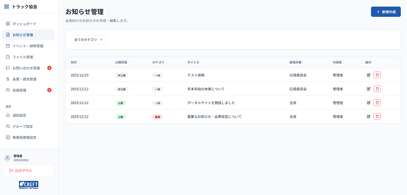Delete the 年末年始の休業について announcement

click(x=377, y=89)
